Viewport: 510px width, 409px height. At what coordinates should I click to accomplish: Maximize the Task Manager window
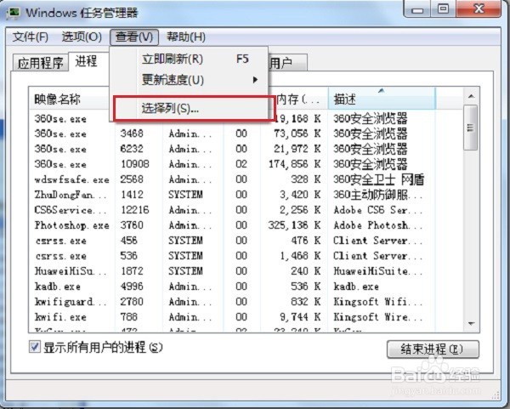443,9
